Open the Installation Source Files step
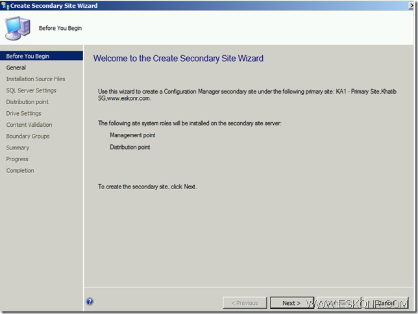This screenshot has height=314, width=418. pos(36,79)
